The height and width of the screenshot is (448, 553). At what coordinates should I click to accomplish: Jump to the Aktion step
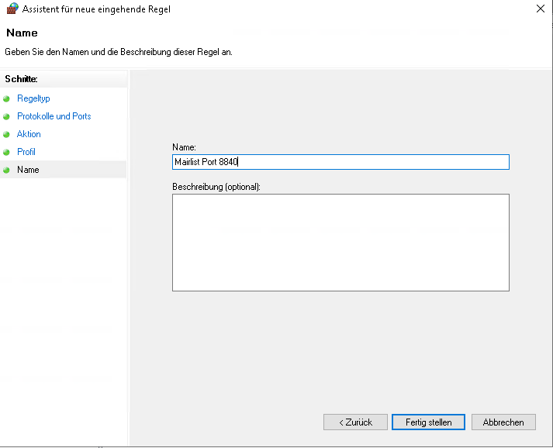[x=29, y=134]
